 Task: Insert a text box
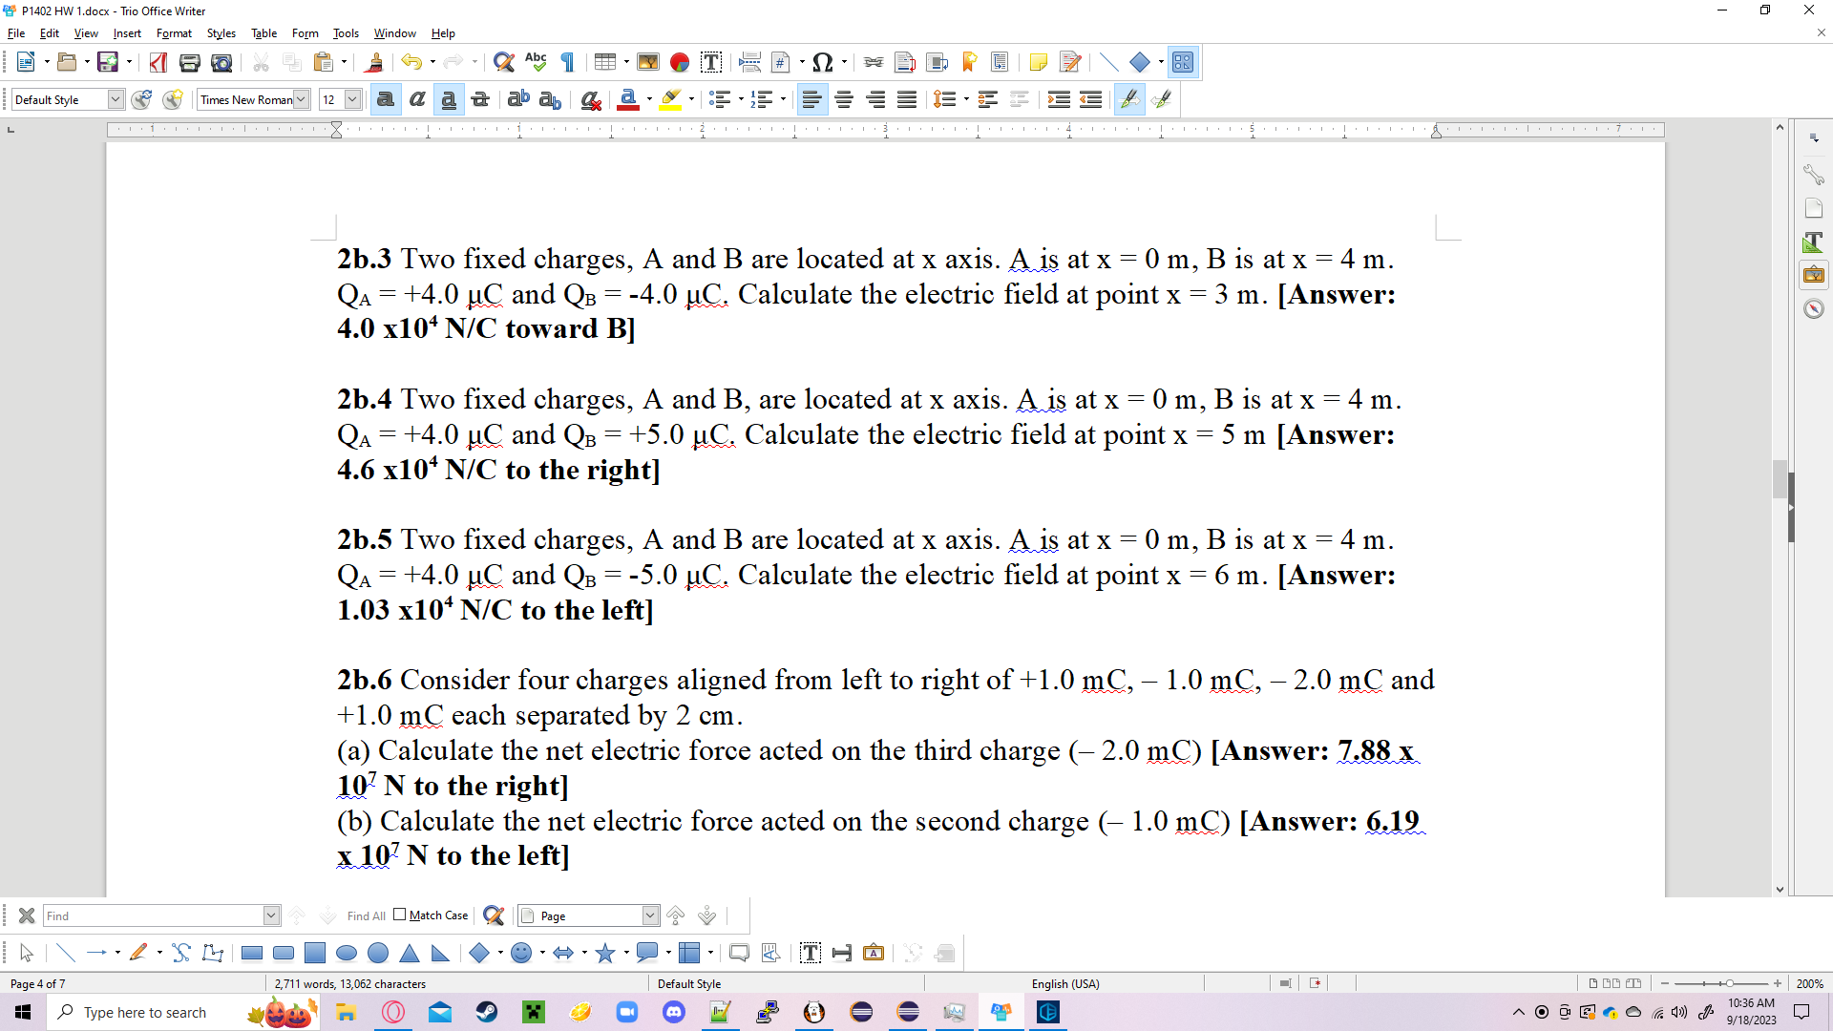(711, 62)
